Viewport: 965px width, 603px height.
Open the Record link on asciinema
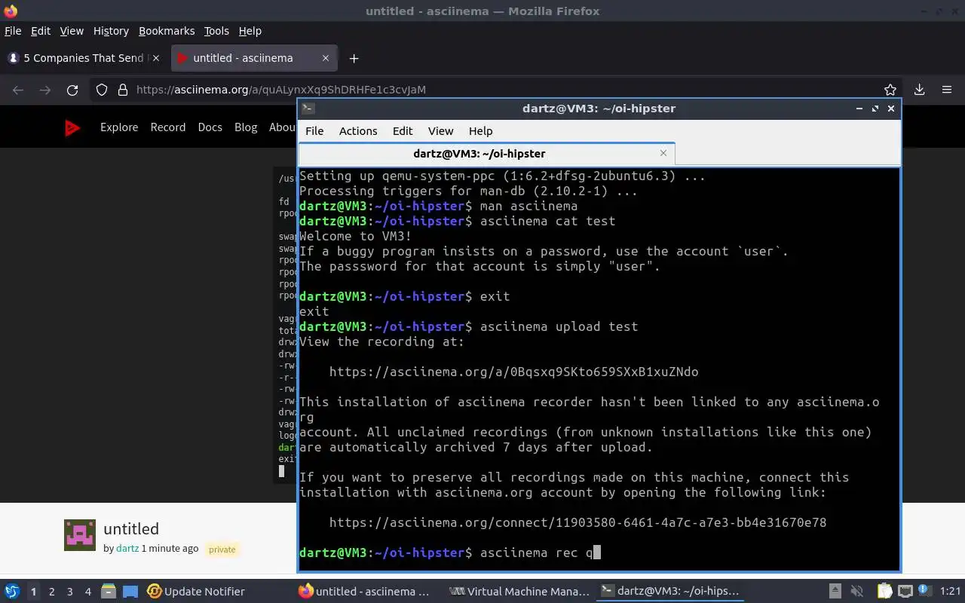(x=168, y=127)
